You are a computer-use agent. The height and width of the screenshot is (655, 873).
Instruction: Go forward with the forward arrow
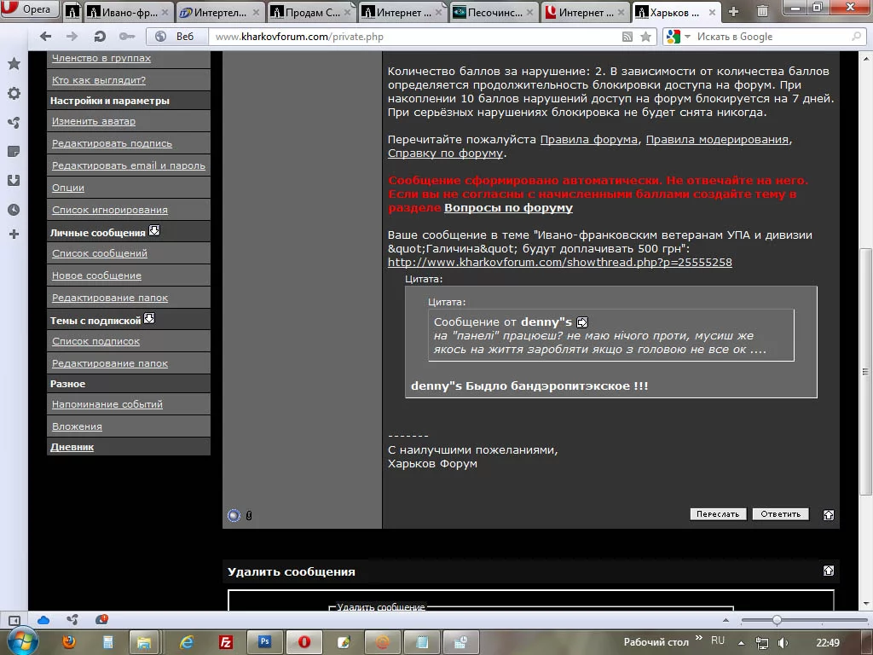[72, 36]
